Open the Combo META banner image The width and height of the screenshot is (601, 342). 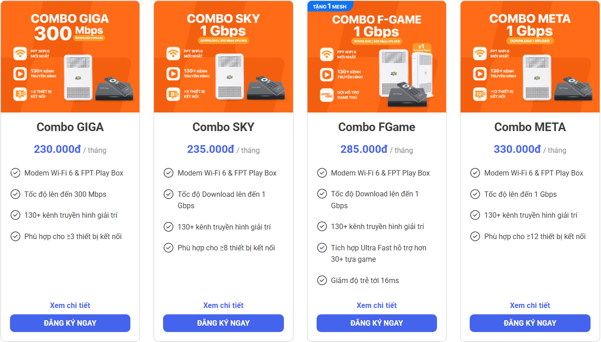(530, 57)
